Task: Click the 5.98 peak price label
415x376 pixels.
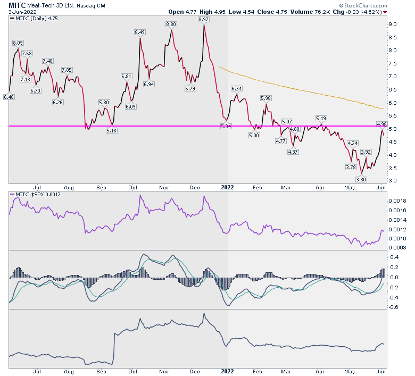Action: 265,98
